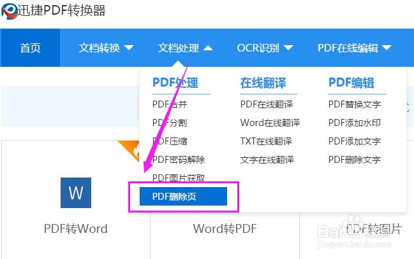Expand the 文档转换 dropdown arrow

129,48
